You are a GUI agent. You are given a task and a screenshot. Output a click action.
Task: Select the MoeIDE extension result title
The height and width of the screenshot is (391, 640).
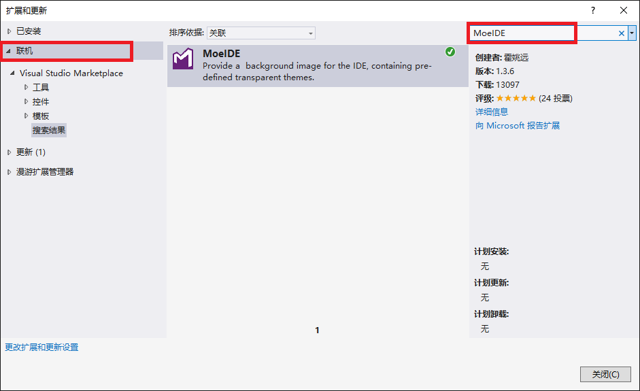point(221,54)
